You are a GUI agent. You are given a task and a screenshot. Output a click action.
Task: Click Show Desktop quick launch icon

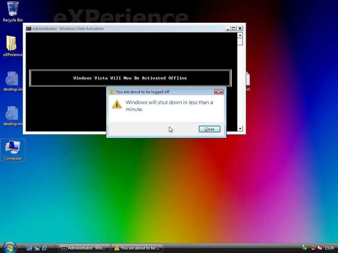pyautogui.click(x=29, y=248)
